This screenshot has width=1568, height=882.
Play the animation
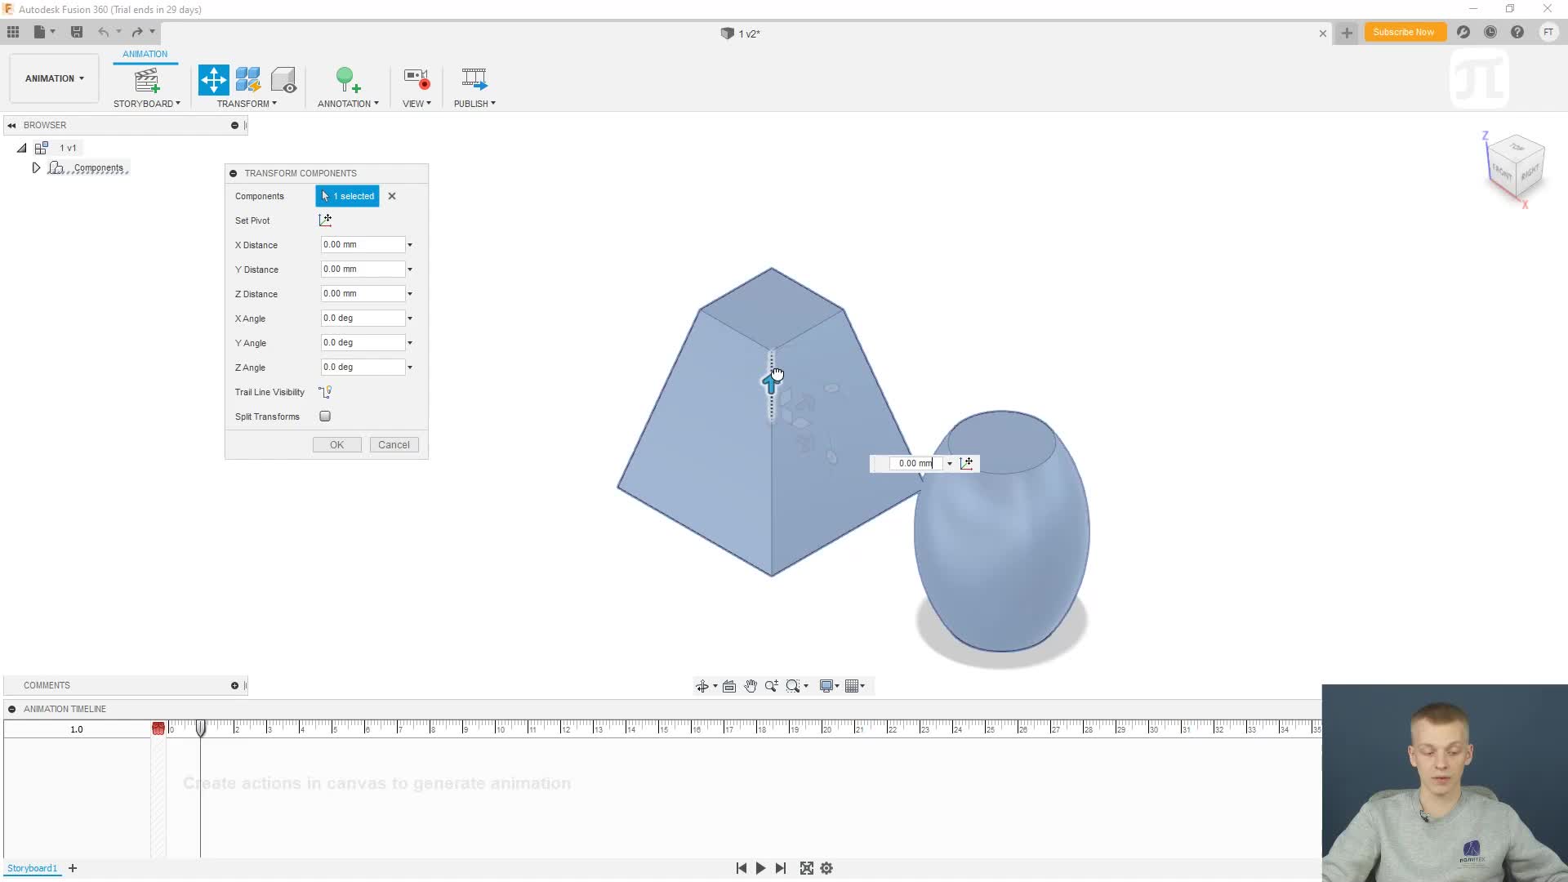[x=760, y=868]
